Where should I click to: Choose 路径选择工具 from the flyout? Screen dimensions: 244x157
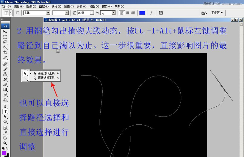[45, 73]
